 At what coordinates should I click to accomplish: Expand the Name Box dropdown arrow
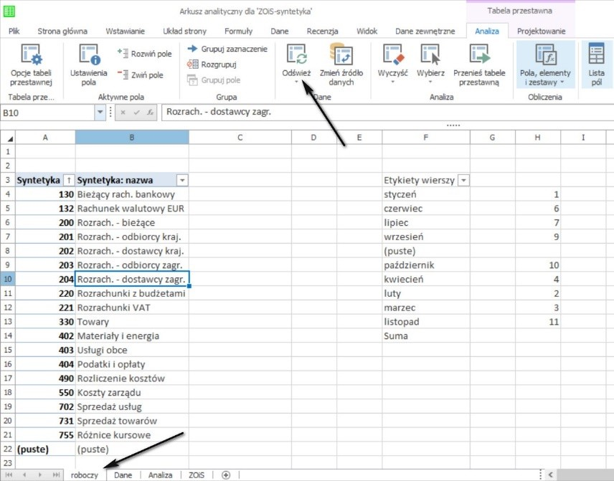[100, 113]
